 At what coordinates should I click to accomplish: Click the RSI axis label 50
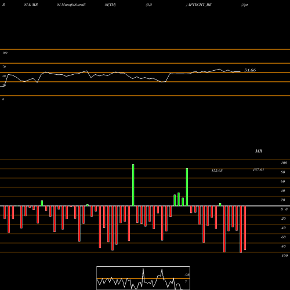pos(4,76)
